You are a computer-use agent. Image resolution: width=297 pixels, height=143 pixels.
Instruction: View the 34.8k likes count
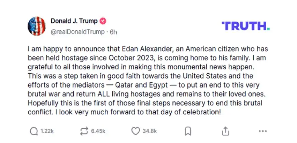[150, 131]
